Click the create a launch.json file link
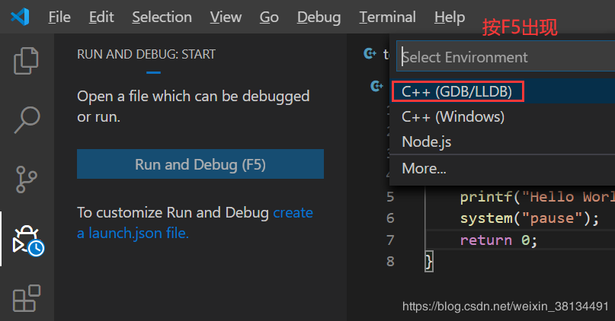 133,233
